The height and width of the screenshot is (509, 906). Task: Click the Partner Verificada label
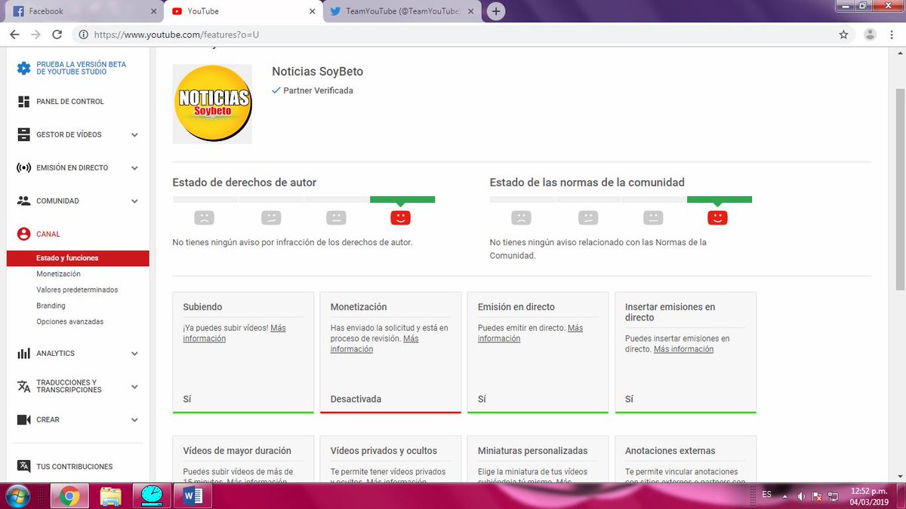(318, 90)
